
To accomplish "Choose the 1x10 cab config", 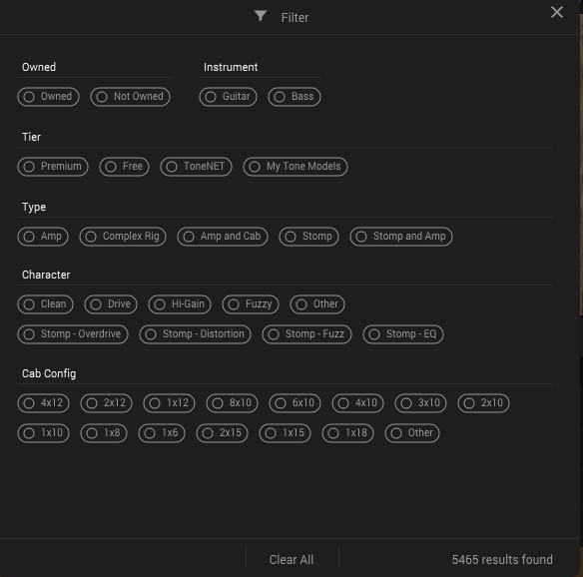I will click(x=44, y=433).
